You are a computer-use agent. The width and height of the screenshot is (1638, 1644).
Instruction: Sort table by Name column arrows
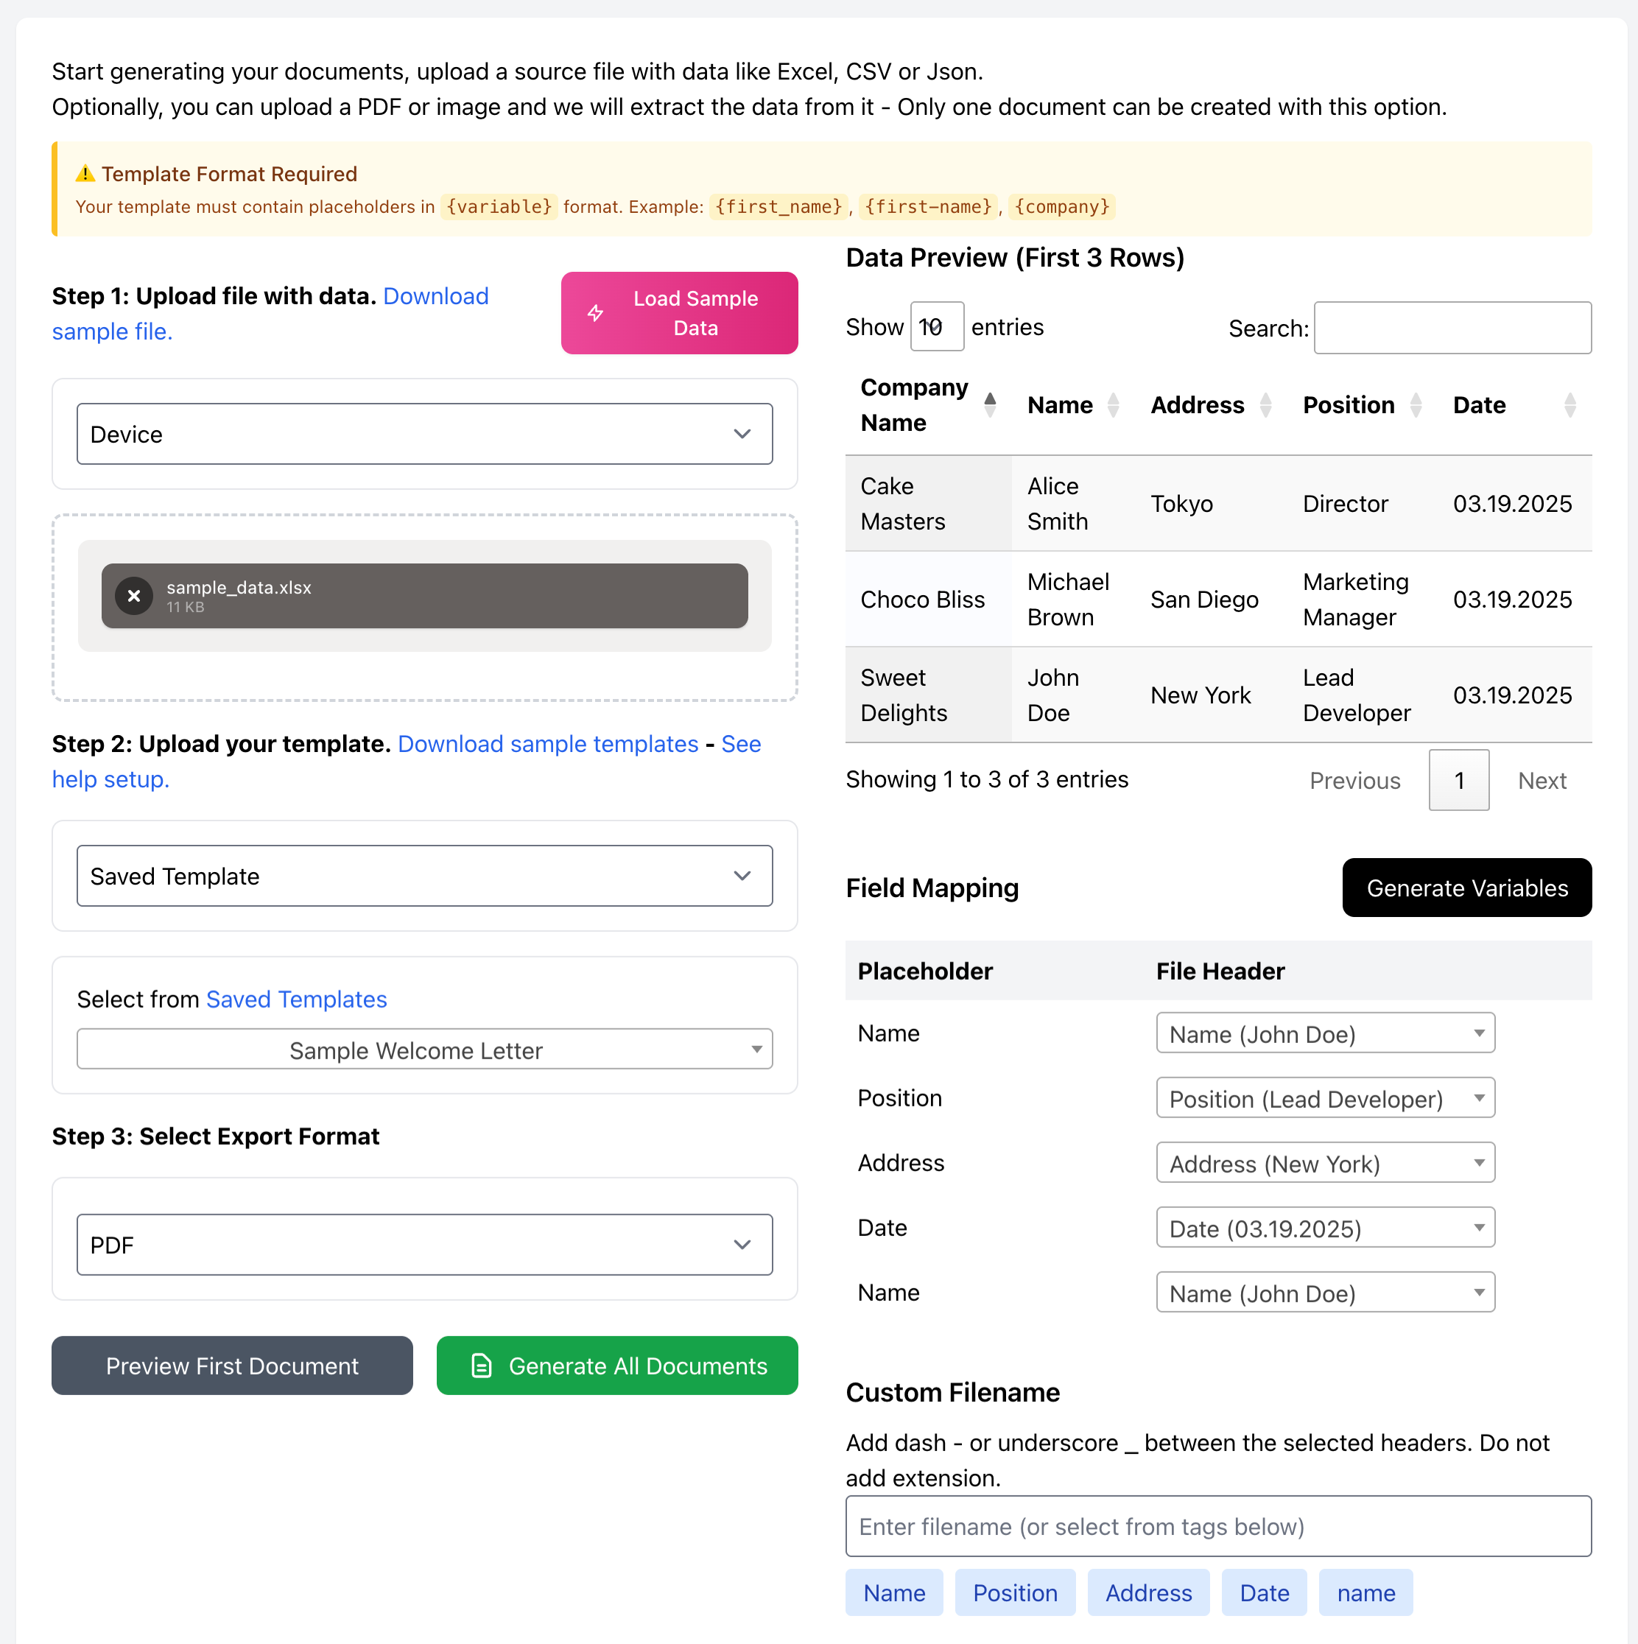(1113, 405)
